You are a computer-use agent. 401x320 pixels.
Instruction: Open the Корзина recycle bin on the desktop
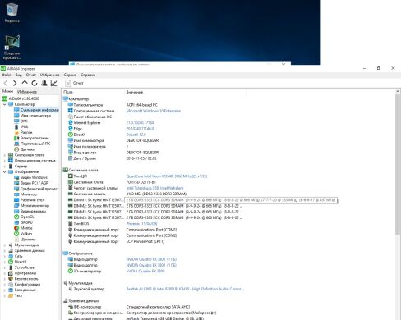pyautogui.click(x=12, y=13)
